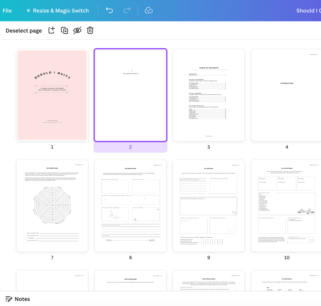Select The Career Wheel page thumbnail
The image size is (321, 306).
52,206
